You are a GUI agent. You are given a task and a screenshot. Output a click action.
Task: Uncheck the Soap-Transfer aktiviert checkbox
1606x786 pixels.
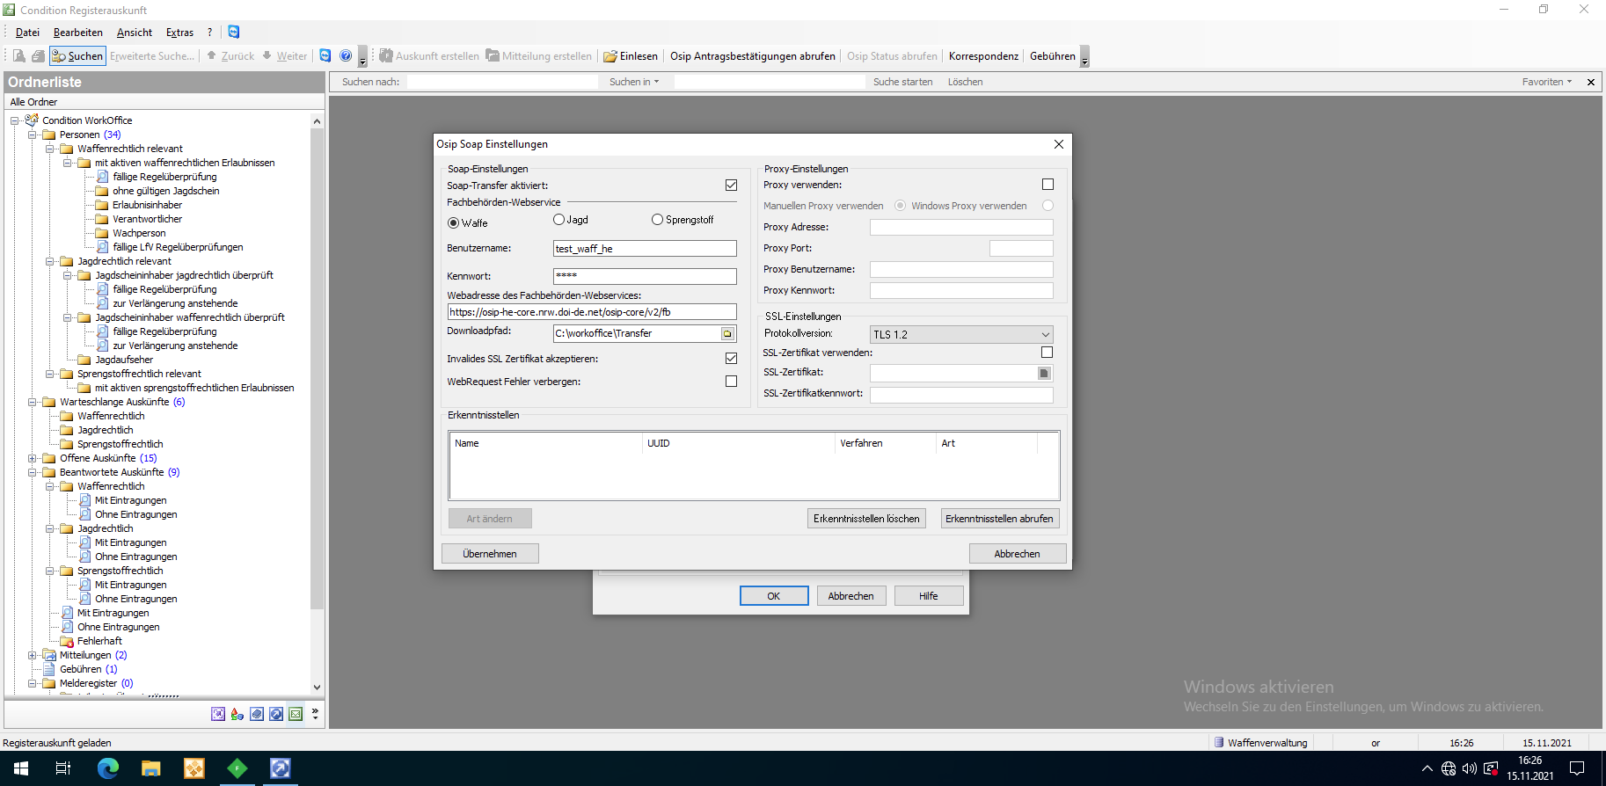[731, 186]
